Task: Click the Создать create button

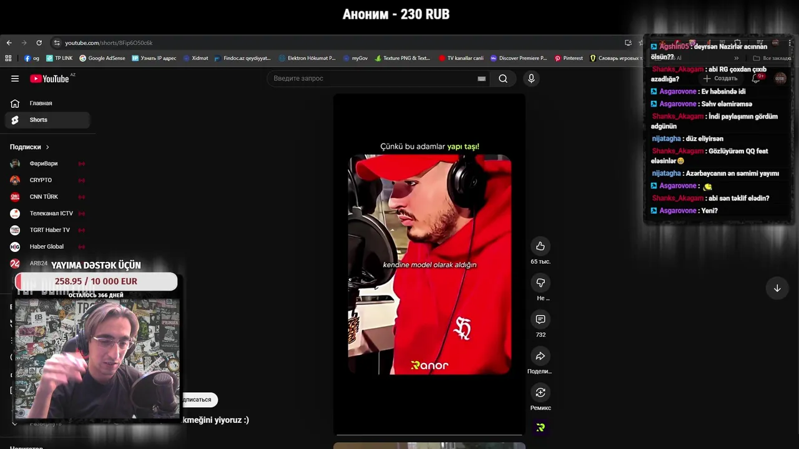Action: [721, 79]
